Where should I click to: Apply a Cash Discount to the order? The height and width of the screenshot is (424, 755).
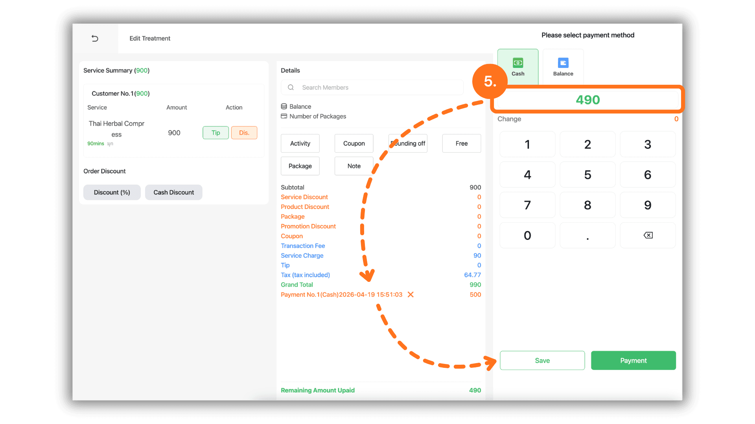click(173, 192)
